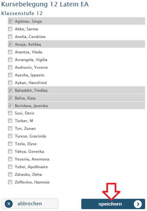
Task: Enable the Arantza, Vlada checkbox
Action: click(x=10, y=52)
